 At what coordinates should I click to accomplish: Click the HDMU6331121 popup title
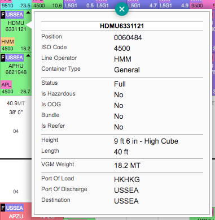coord(122,26)
